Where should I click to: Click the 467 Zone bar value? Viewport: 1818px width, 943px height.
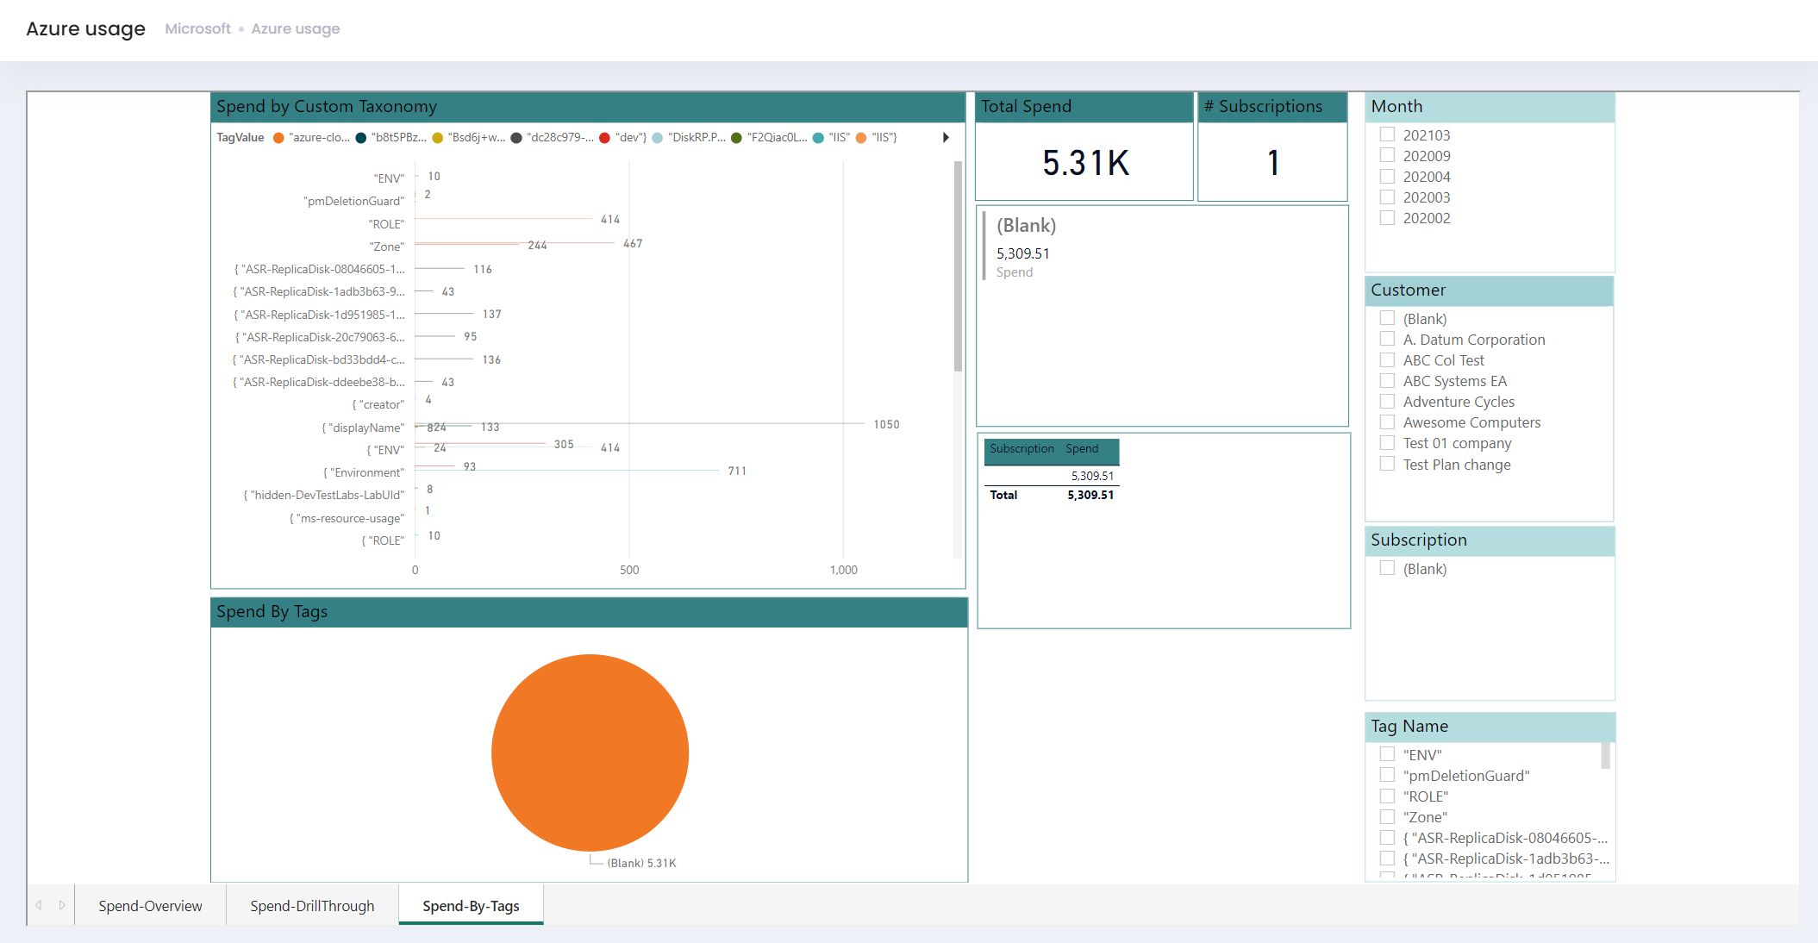[x=633, y=243]
